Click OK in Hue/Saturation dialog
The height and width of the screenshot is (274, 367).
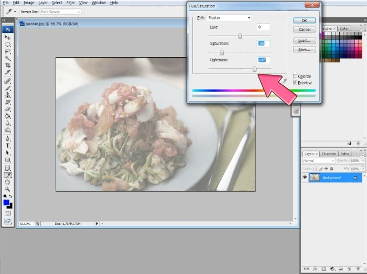pyautogui.click(x=304, y=20)
